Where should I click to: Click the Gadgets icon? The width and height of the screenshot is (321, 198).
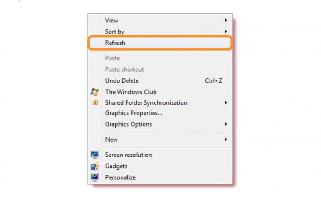[x=94, y=166]
